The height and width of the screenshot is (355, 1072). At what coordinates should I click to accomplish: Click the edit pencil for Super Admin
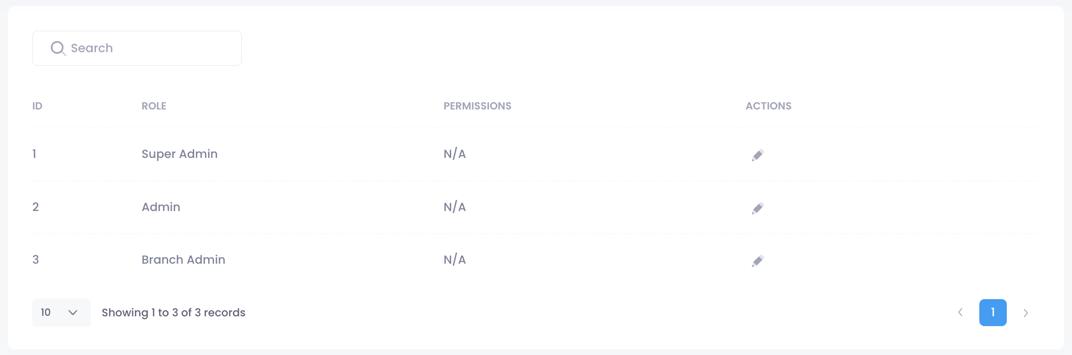coord(758,155)
